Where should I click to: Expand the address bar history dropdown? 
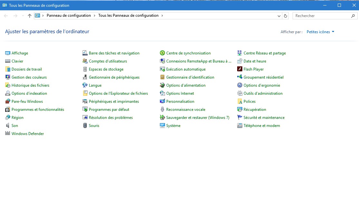279,16
